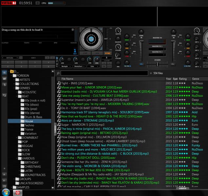The width and height of the screenshot is (208, 196).
Task: Toggle left deck PFL headphone cue
Action: [x=142, y=64]
